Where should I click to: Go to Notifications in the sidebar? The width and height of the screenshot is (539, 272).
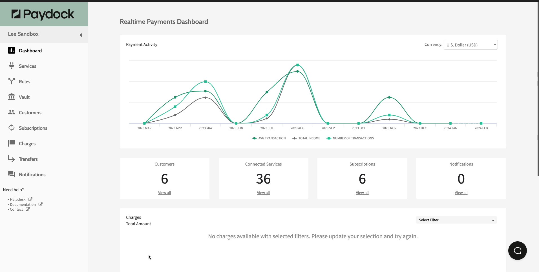click(32, 175)
